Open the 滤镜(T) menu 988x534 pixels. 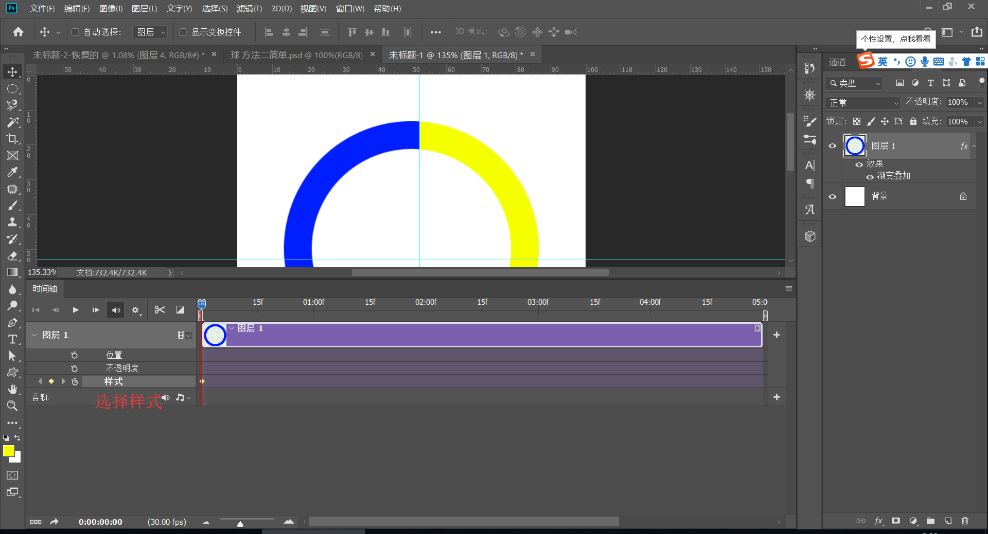point(249,8)
